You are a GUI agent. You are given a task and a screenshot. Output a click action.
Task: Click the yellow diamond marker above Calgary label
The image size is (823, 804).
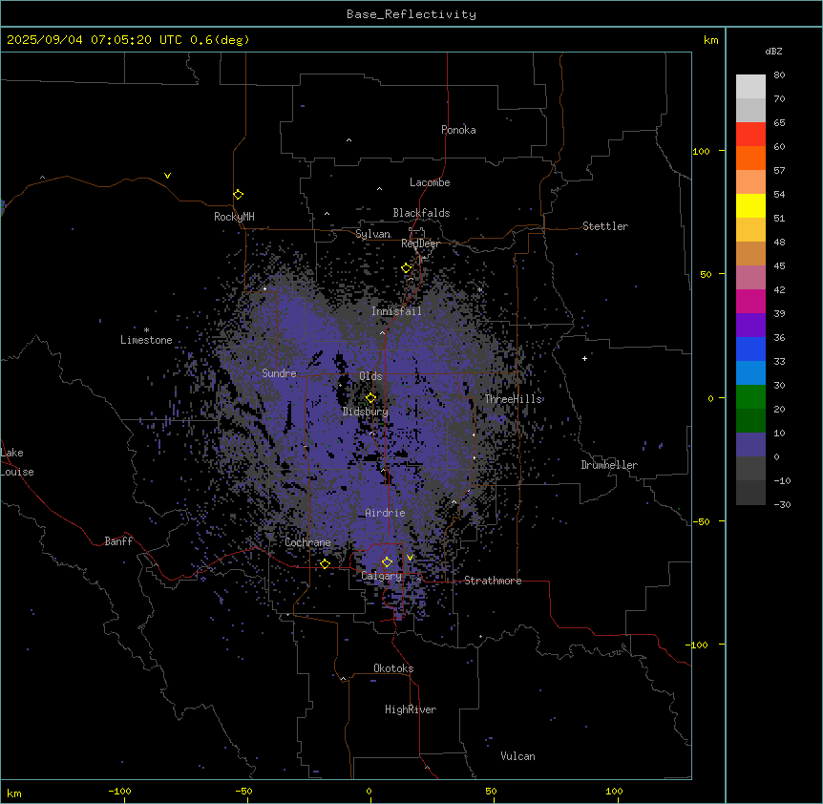(387, 562)
